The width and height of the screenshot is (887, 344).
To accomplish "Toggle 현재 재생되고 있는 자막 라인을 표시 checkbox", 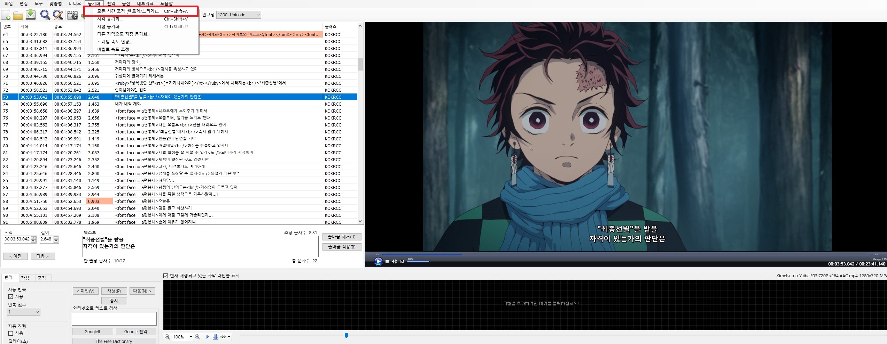I will [166, 276].
